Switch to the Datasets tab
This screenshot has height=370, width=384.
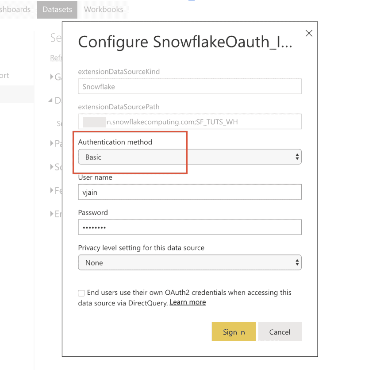[x=57, y=9]
